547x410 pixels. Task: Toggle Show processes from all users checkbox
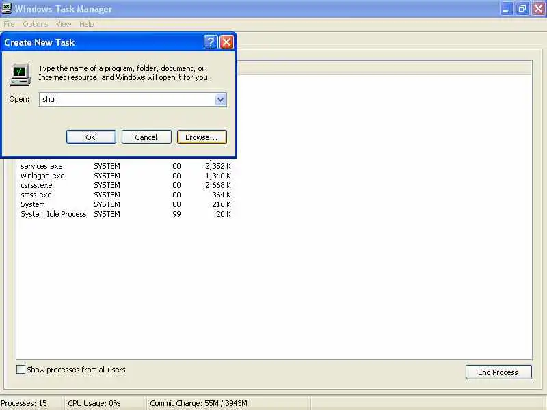coord(21,370)
